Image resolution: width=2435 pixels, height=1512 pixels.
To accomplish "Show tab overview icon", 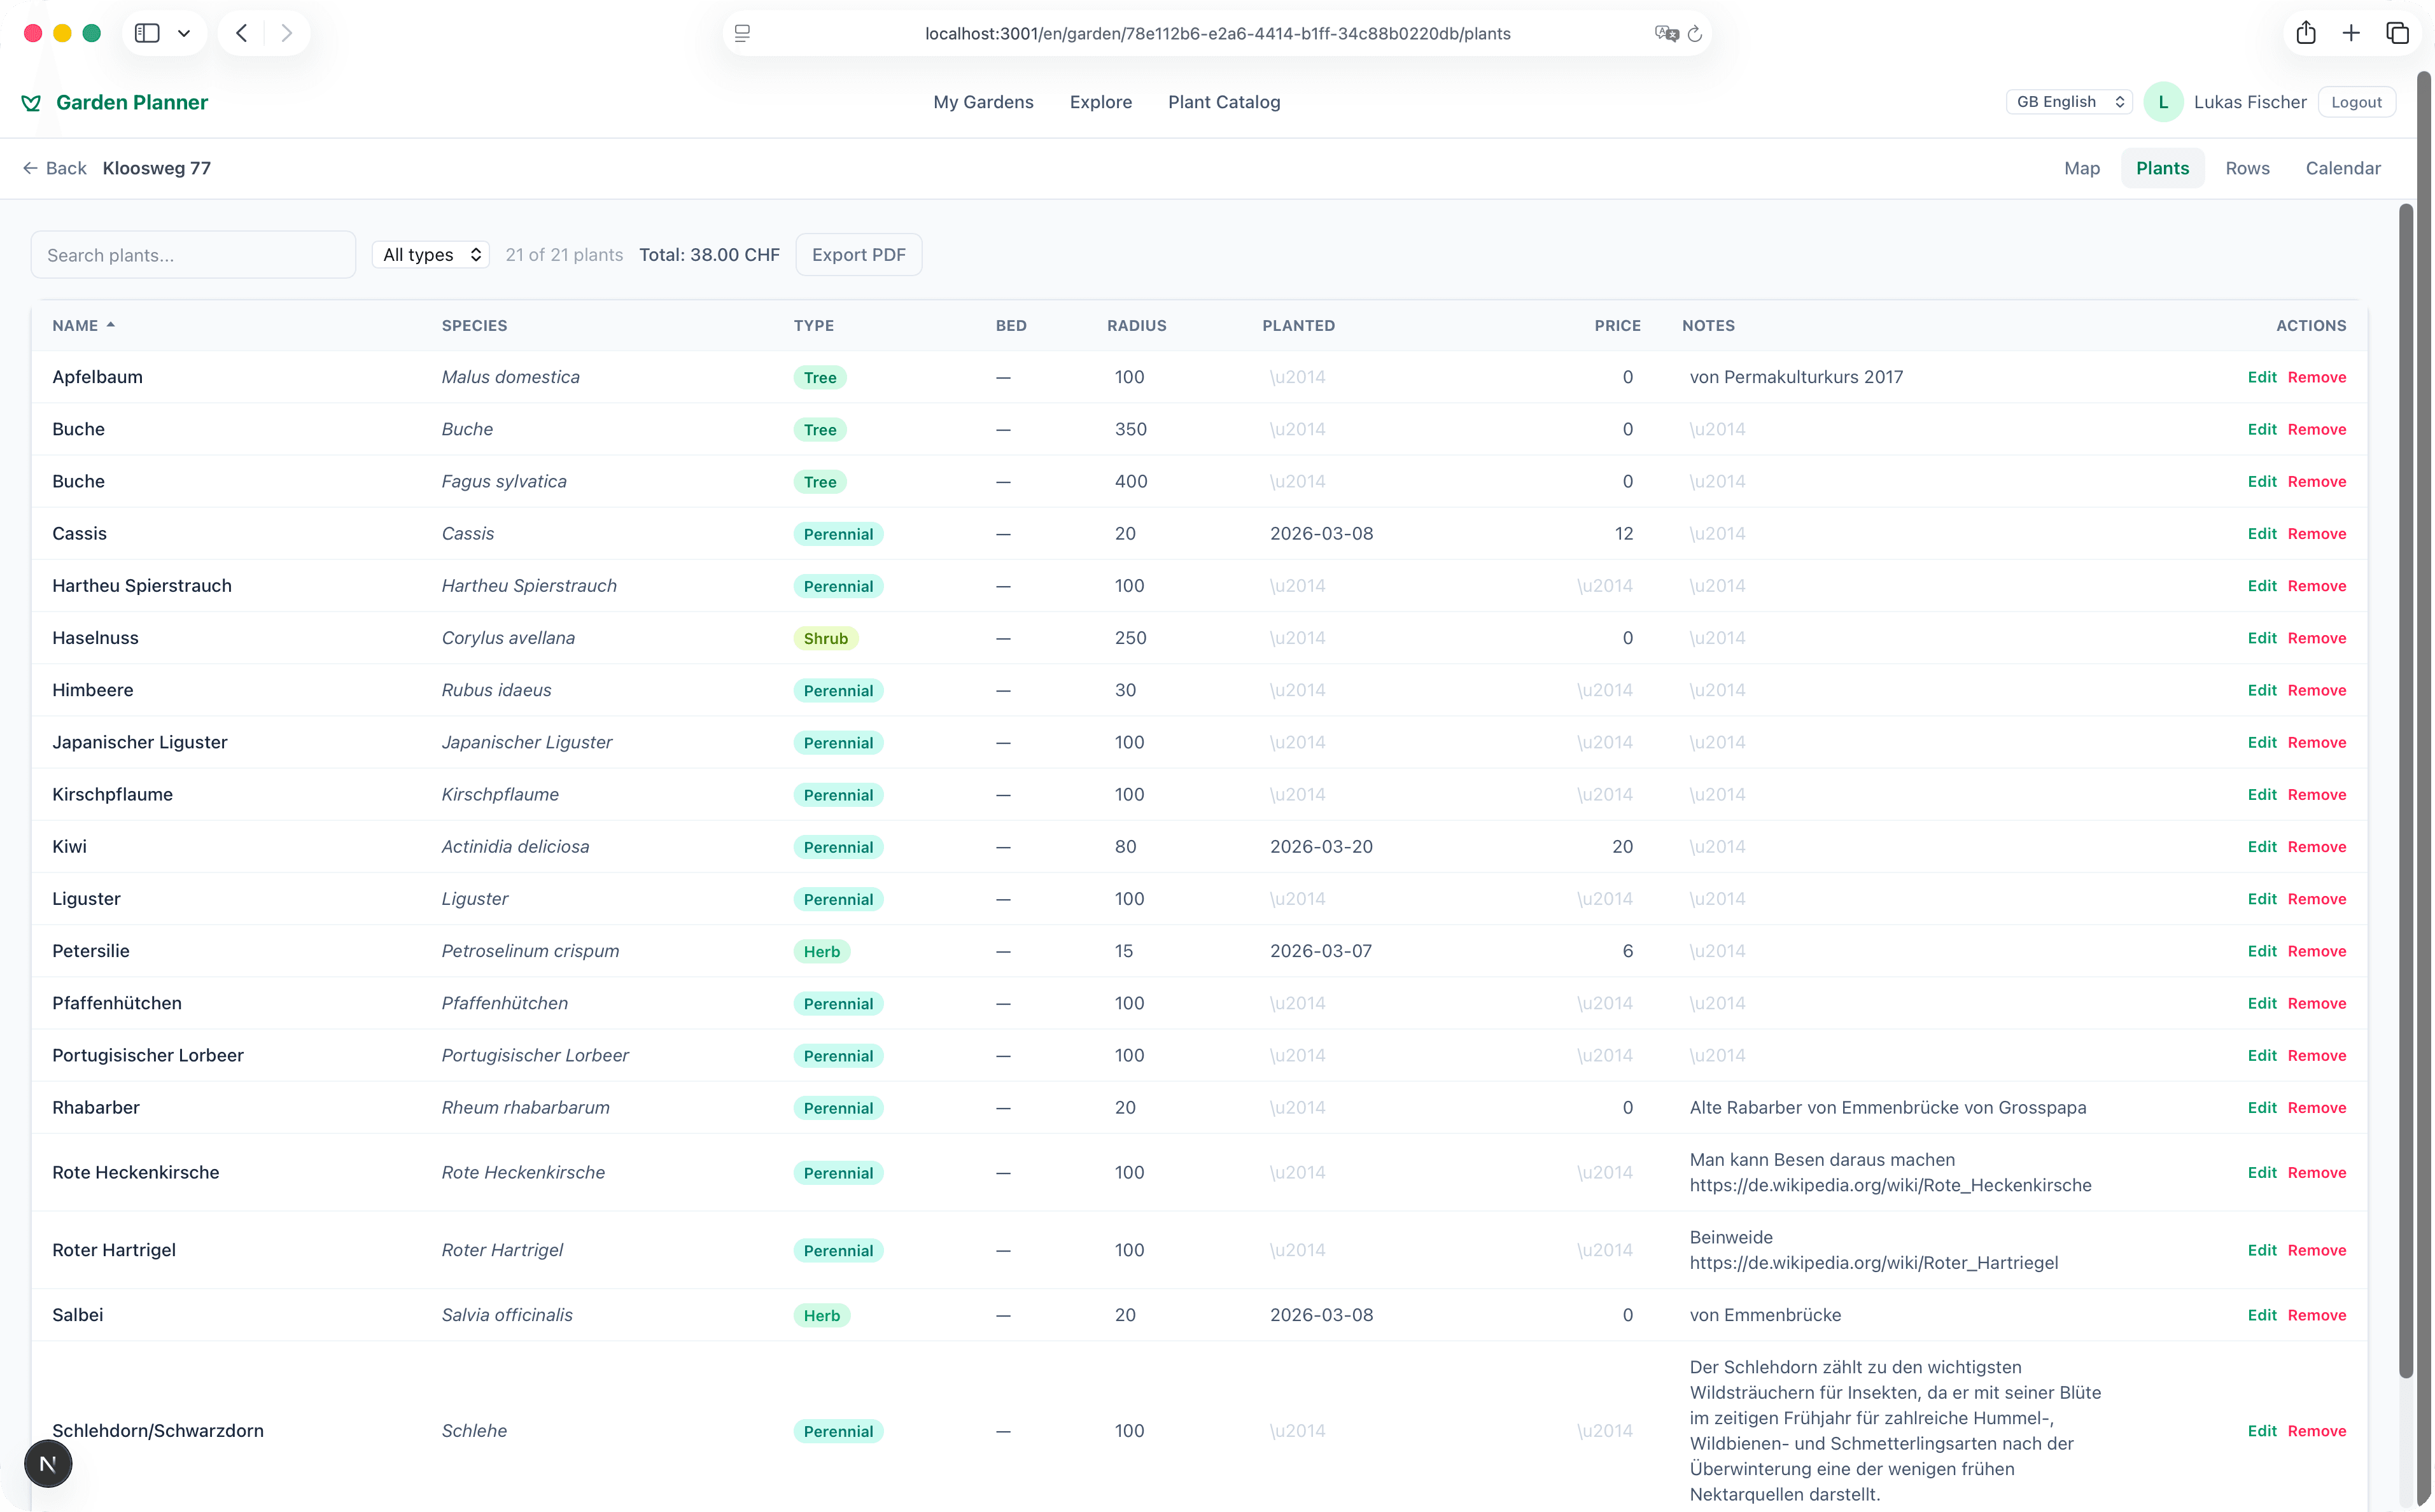I will [2397, 33].
